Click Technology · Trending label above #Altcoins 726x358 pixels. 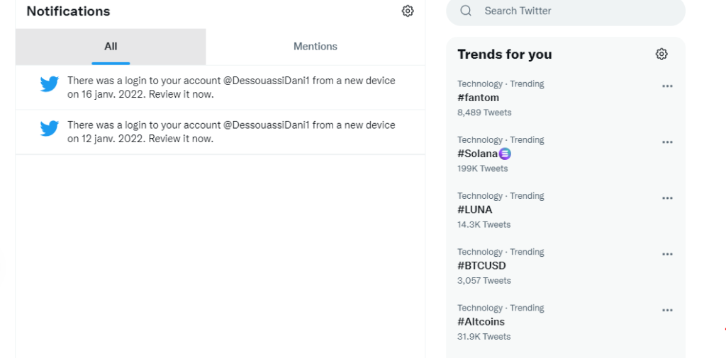click(501, 308)
